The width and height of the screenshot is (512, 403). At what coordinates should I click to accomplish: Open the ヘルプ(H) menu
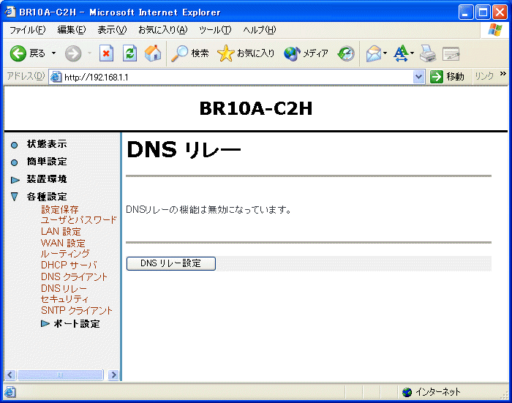[260, 30]
